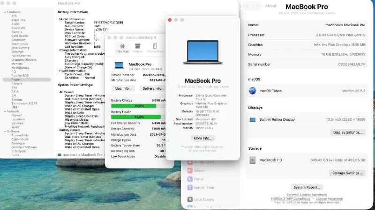The height and width of the screenshot is (210, 375).
Task: Select Applications in System Report sidebar
Action: (x=20, y=139)
